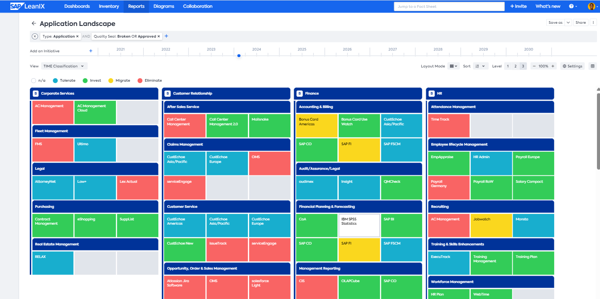Set Level to 2

pyautogui.click(x=516, y=66)
